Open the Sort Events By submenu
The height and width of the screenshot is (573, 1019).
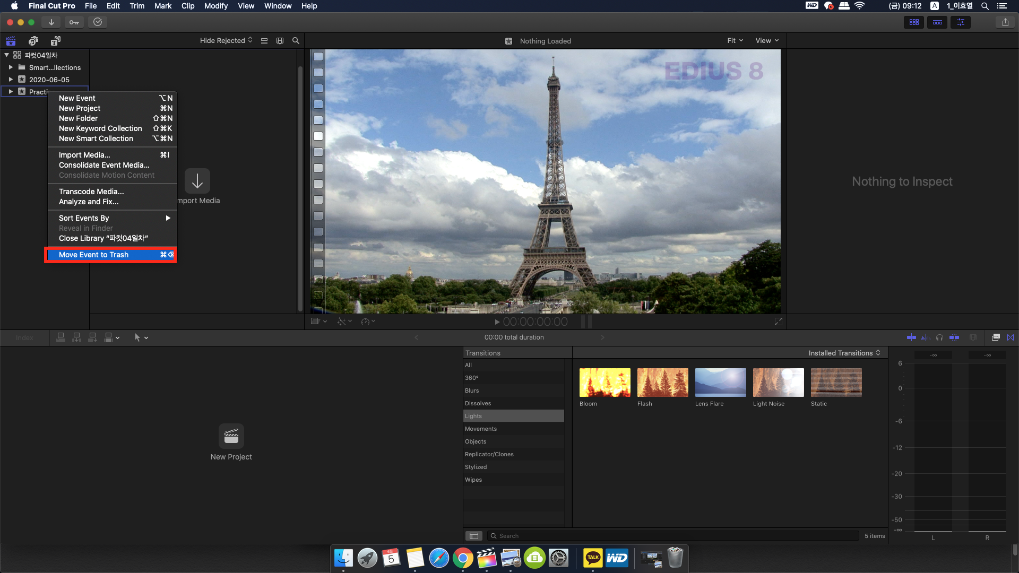pos(112,218)
